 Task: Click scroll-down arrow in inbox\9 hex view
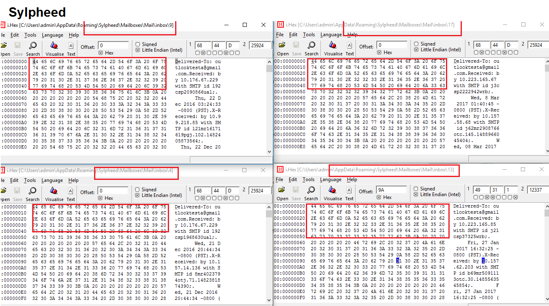point(269,152)
